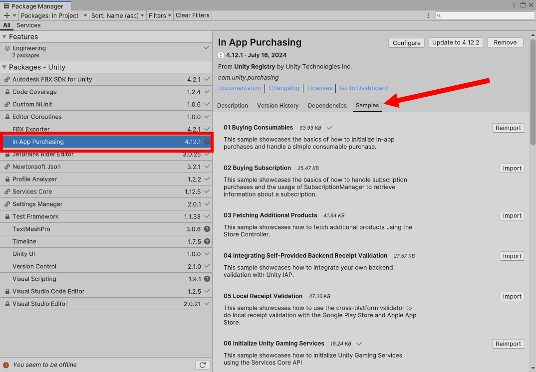
Task: Click the Configure button
Action: pos(406,43)
